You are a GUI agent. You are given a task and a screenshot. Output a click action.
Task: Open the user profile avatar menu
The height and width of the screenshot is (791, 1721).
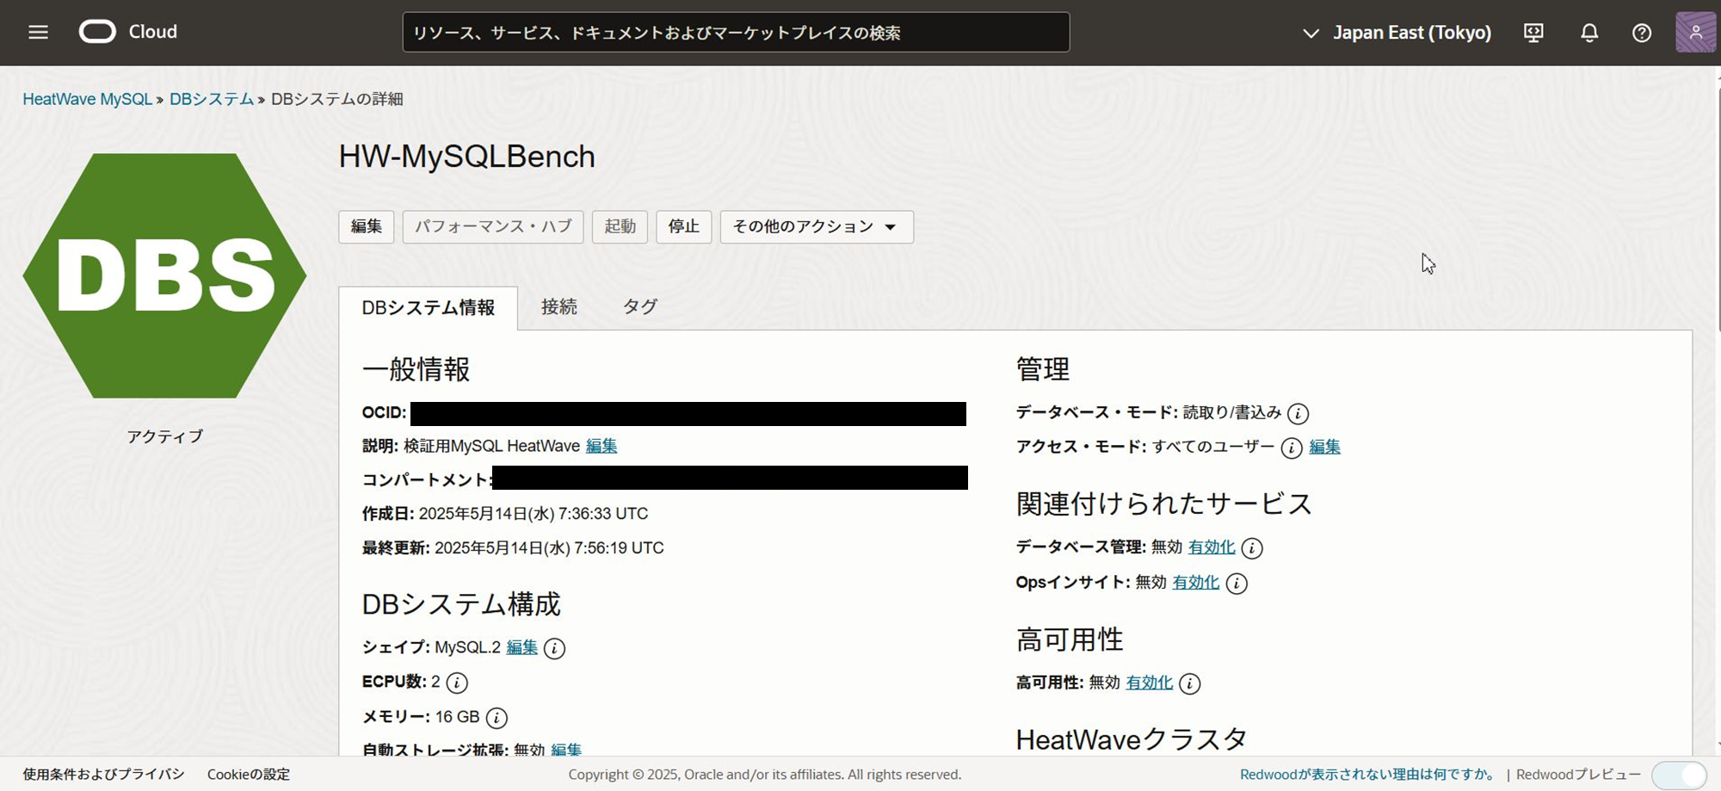point(1695,33)
